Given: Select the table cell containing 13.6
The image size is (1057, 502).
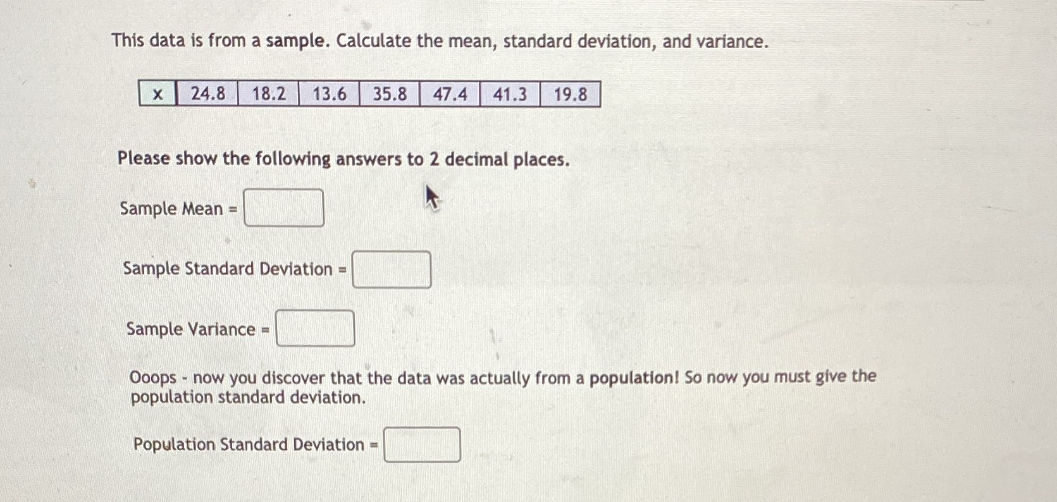Looking at the screenshot, I should pos(328,94).
